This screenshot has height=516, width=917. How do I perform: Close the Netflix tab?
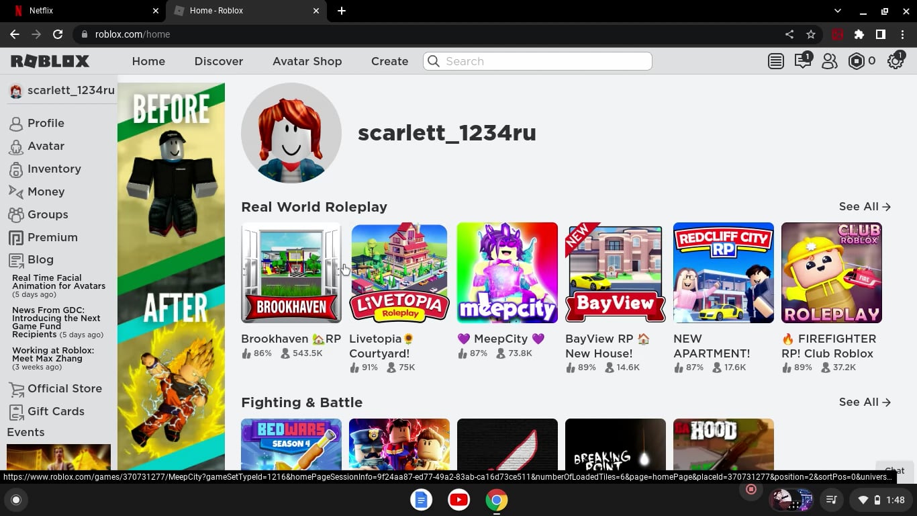point(156,11)
